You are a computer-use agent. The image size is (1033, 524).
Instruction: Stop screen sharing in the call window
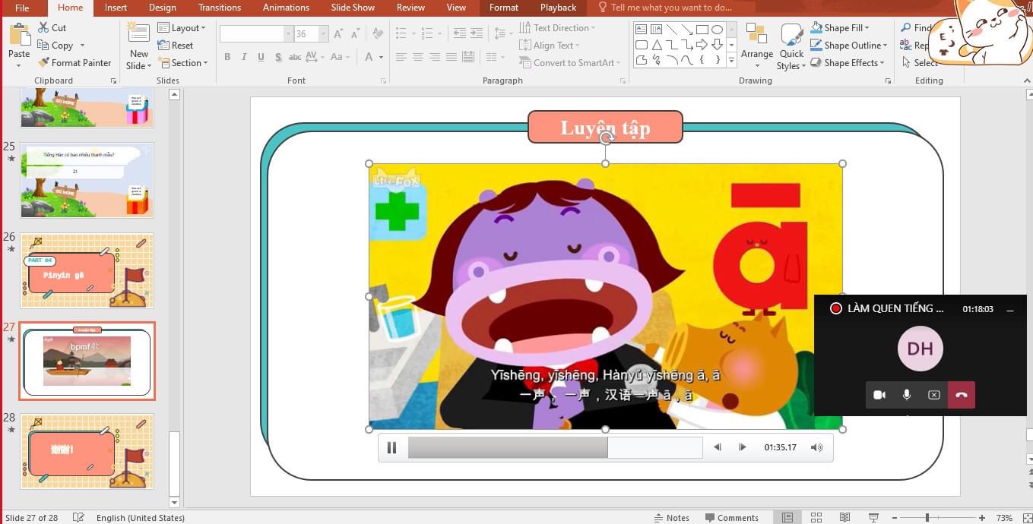click(933, 395)
